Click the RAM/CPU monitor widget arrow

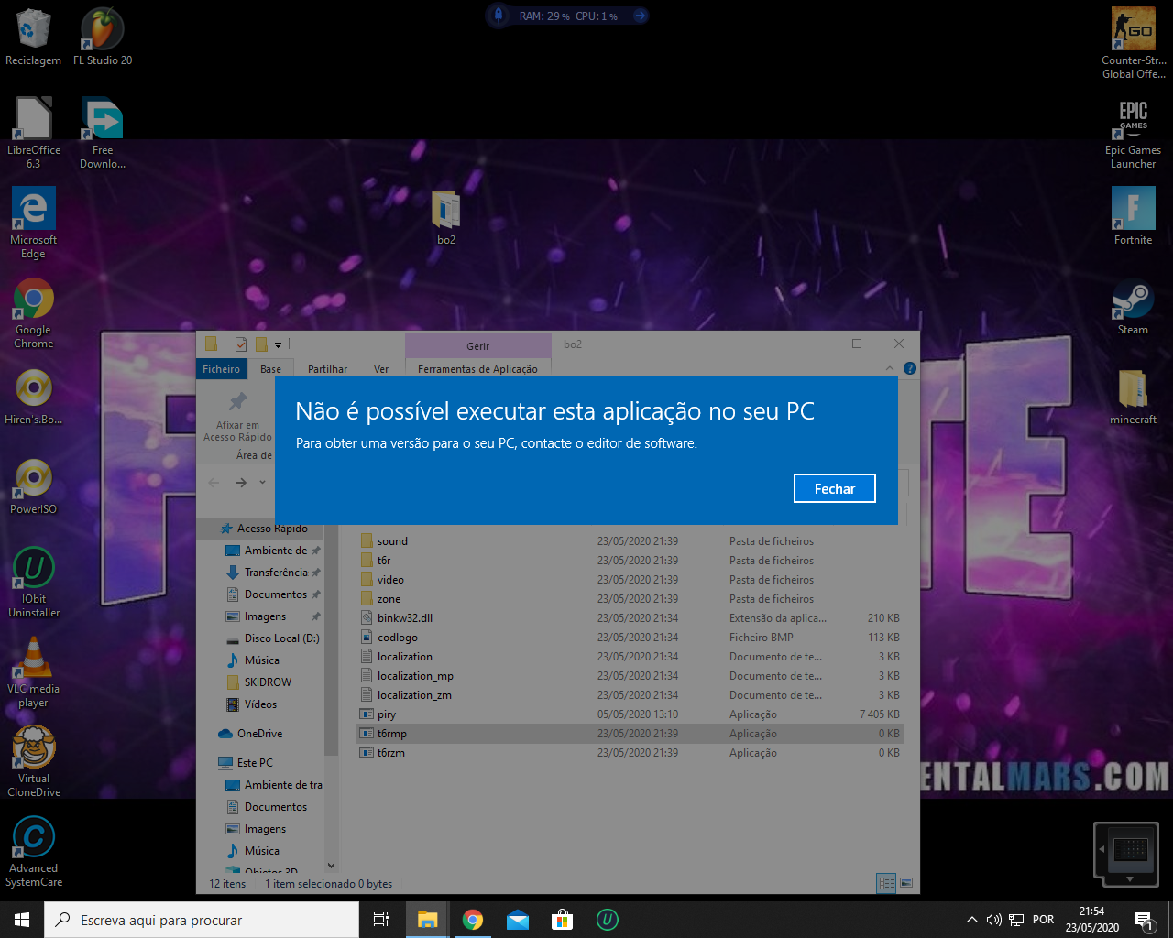[x=640, y=16]
